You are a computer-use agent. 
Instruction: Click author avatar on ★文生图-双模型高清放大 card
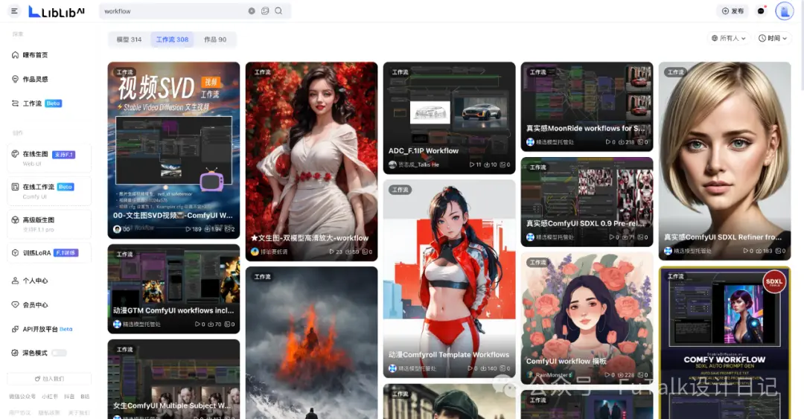(x=255, y=252)
